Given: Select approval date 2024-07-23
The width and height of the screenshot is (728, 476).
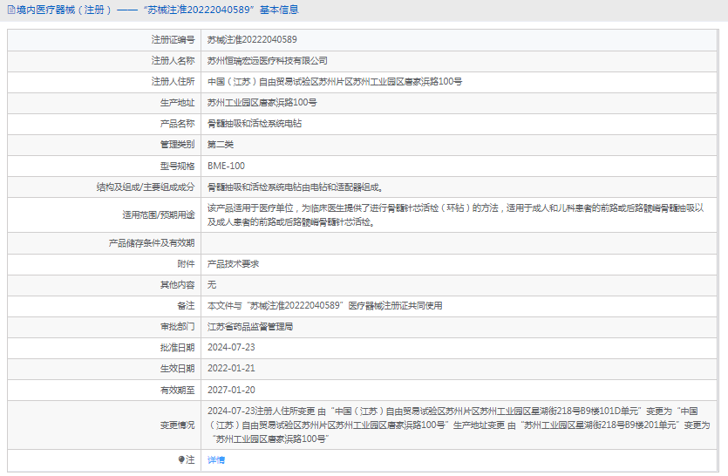Looking at the screenshot, I should (x=231, y=348).
